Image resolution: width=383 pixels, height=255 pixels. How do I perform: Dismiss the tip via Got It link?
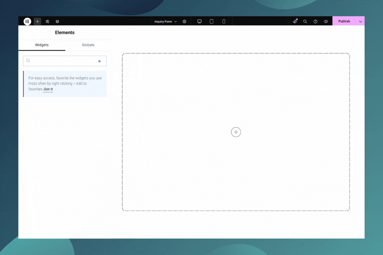point(48,89)
